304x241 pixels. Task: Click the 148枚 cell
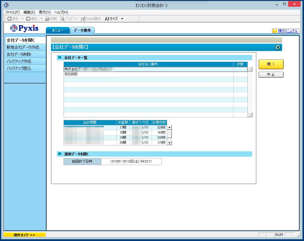159,133
